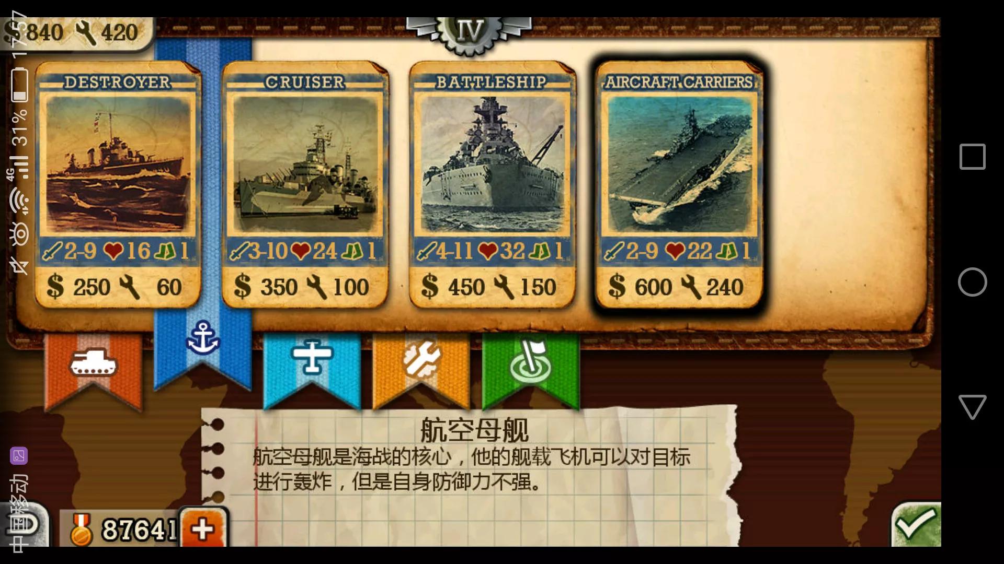The image size is (1004, 564).
Task: Tap the level IV gear emblem
Action: [x=469, y=32]
